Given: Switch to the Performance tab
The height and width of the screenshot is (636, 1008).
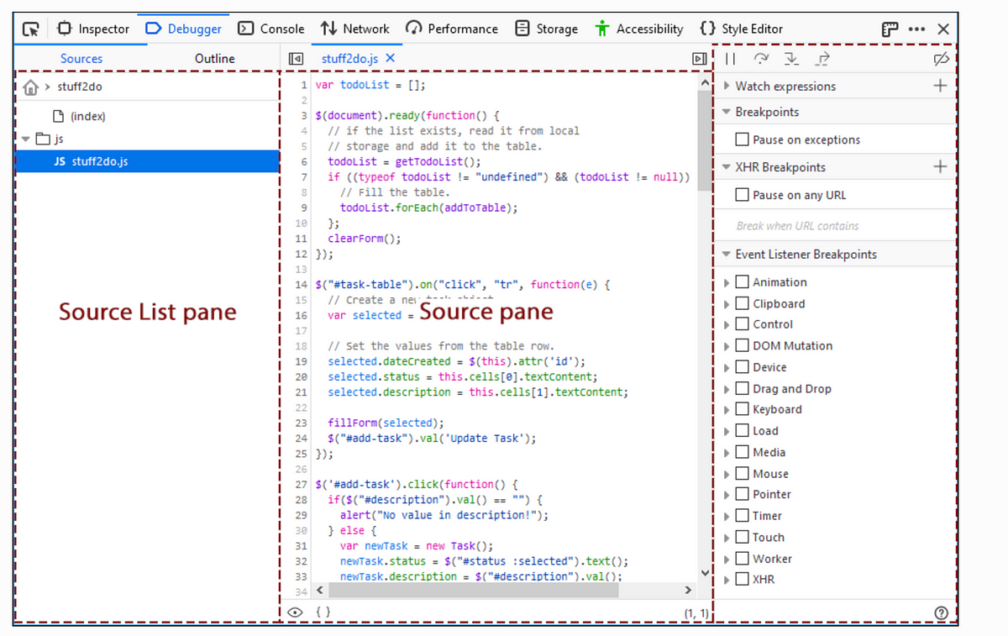Looking at the screenshot, I should [452, 29].
